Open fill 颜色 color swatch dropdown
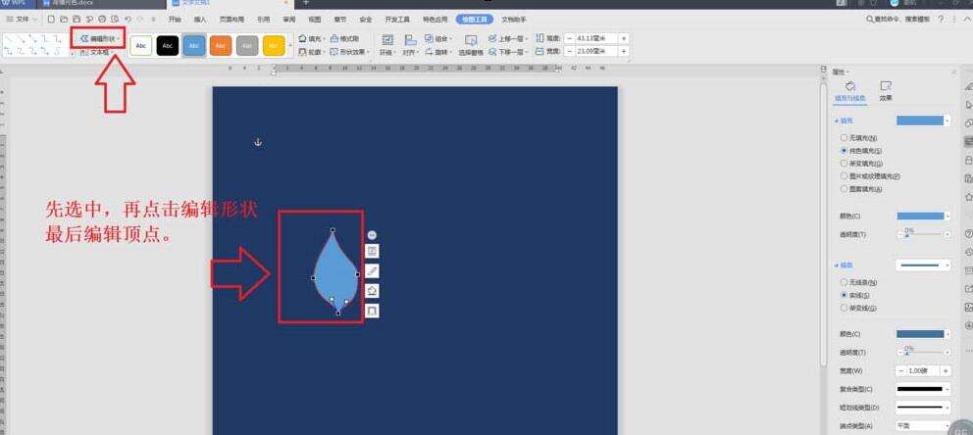This screenshot has height=435, width=973. [x=923, y=217]
